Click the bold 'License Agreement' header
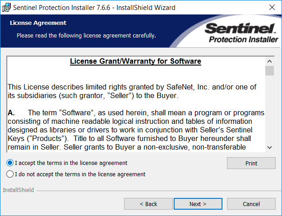This screenshot has width=282, height=216. click(x=38, y=23)
